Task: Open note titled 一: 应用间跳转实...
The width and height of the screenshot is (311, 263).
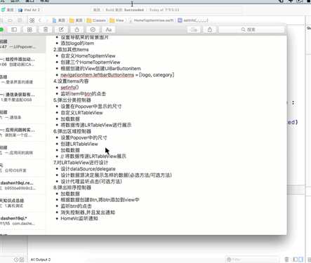Action: pos(22,133)
